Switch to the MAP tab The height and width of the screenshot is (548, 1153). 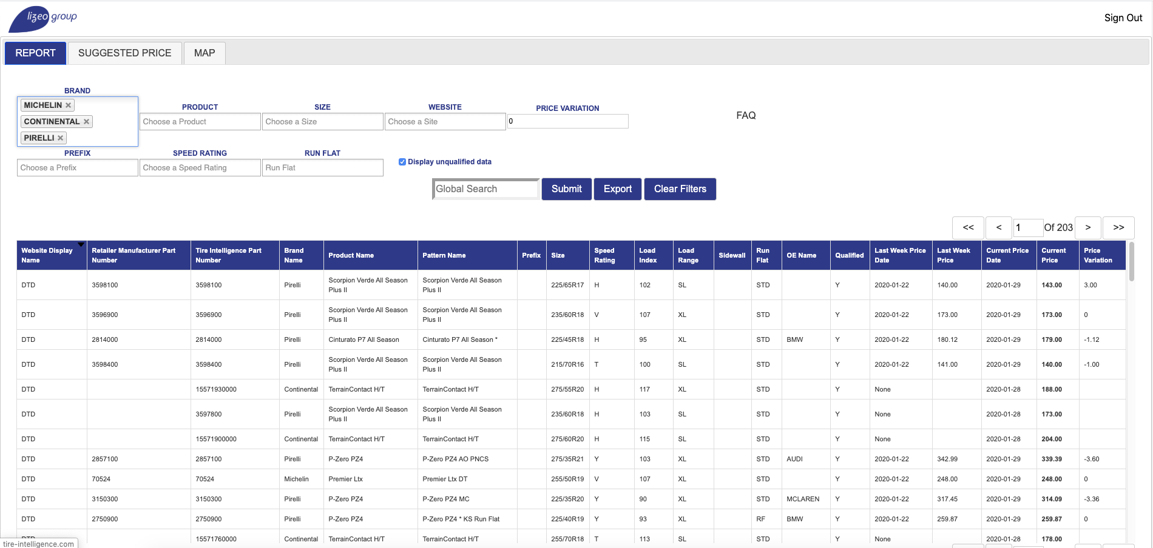205,53
